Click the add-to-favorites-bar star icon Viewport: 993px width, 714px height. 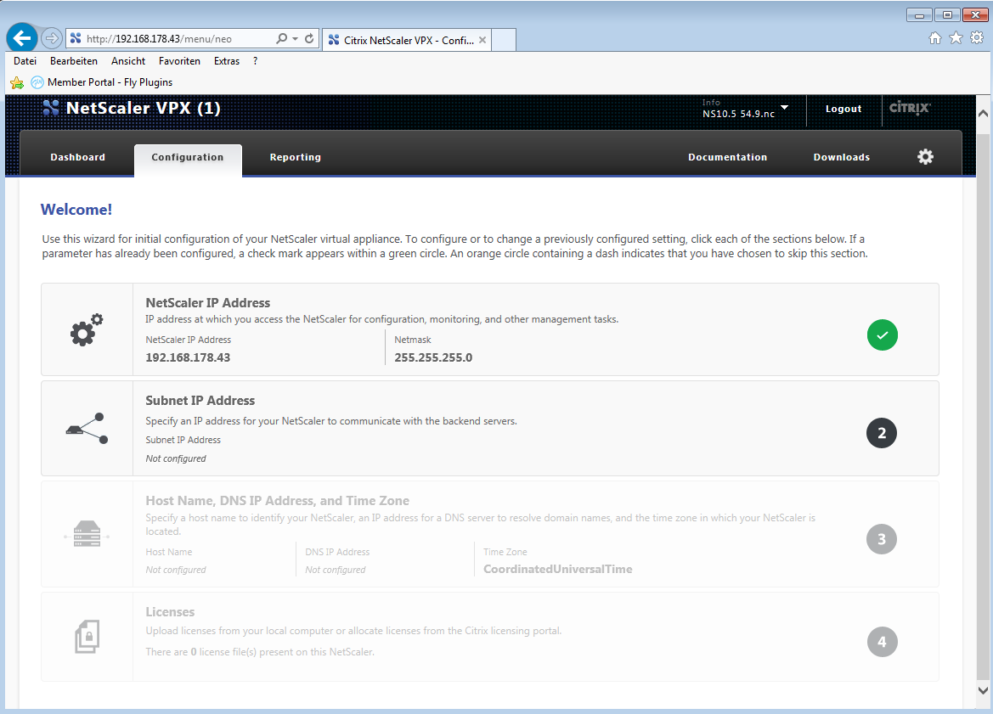point(17,82)
